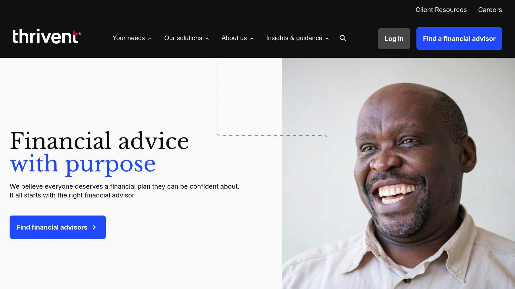Open the search magnifier icon
This screenshot has height=289, width=515.
(343, 38)
